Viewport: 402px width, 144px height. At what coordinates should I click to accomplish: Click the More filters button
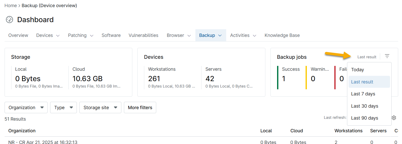coord(140,108)
